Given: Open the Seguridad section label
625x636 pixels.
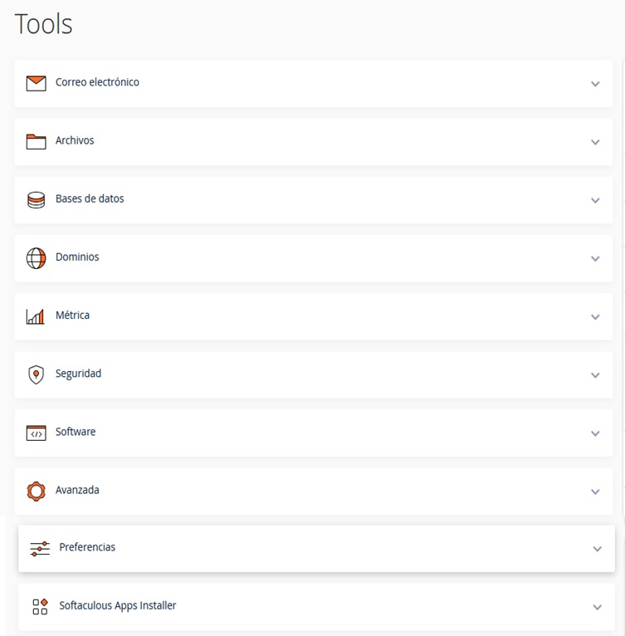Looking at the screenshot, I should [x=78, y=374].
